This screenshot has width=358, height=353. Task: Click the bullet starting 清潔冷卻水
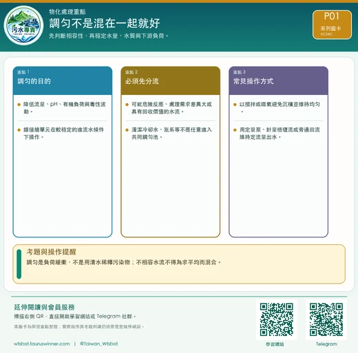pyautogui.click(x=171, y=133)
